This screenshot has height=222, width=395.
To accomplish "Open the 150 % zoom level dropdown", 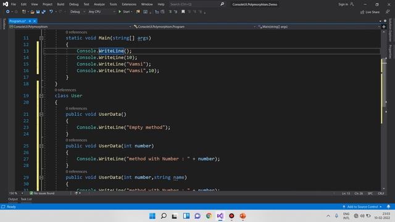I will pyautogui.click(x=16, y=193).
